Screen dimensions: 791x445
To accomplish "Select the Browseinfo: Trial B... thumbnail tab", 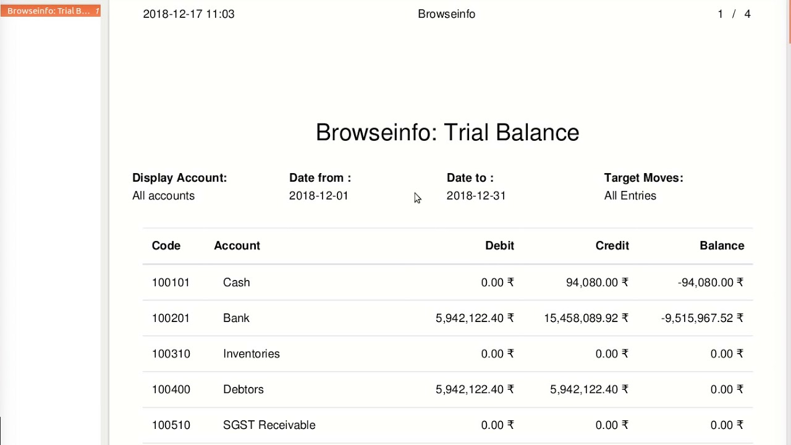I will click(x=50, y=11).
